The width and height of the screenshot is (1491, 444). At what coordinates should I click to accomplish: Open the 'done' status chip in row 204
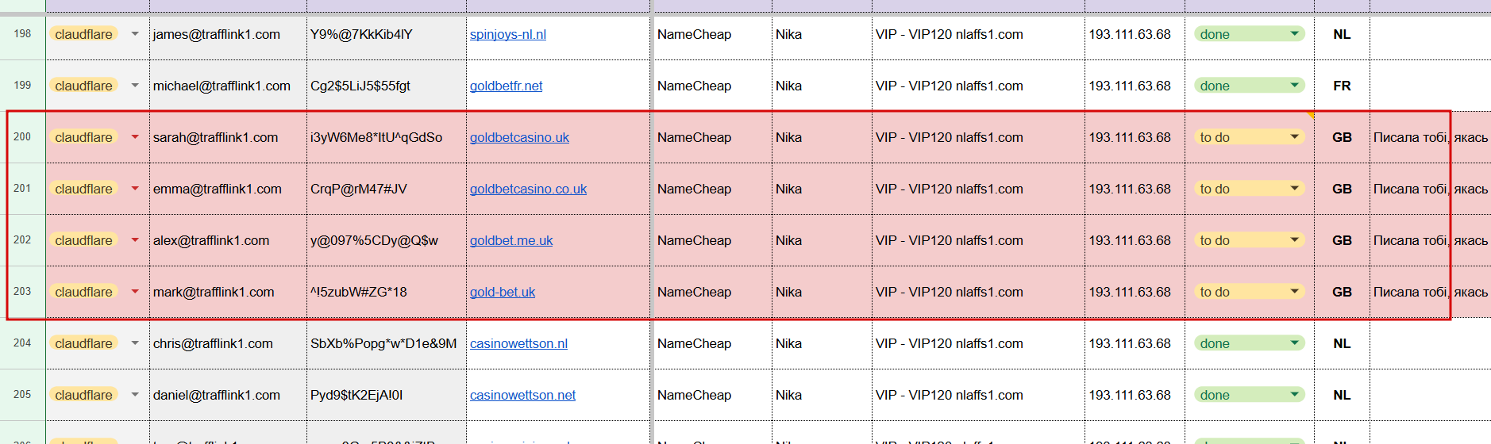tap(1249, 343)
